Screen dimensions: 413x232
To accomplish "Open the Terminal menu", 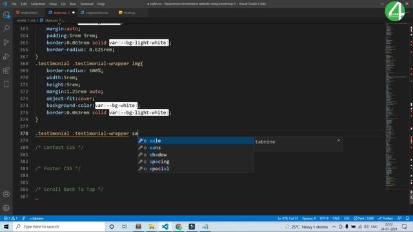I will (x=86, y=4).
